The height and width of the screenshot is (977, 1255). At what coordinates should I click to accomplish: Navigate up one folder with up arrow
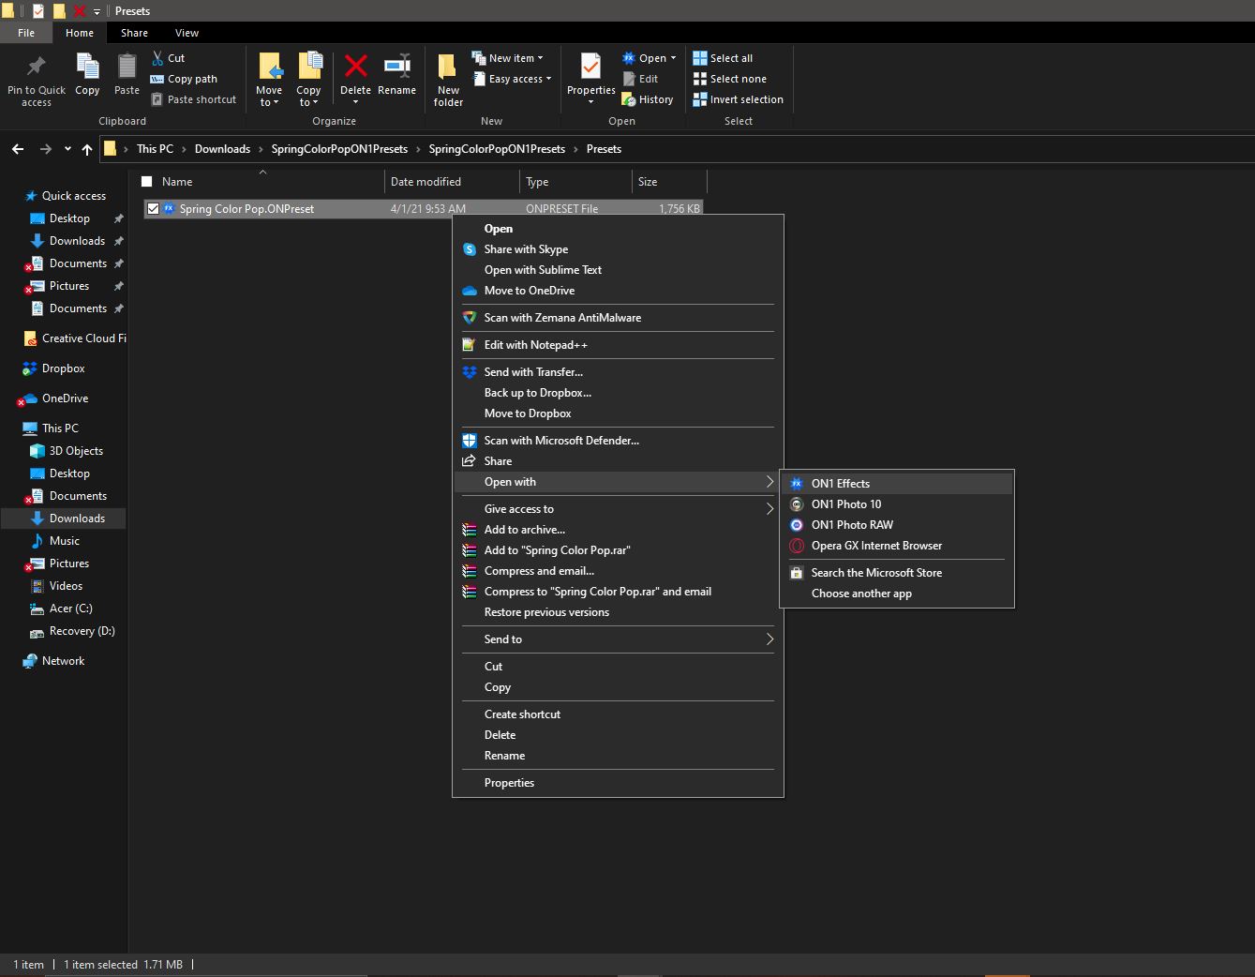87,149
